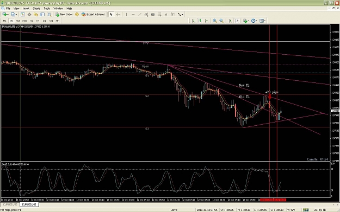Switch to W1 timeframe
Screen dimensions: 340x212
click(x=51, y=21)
